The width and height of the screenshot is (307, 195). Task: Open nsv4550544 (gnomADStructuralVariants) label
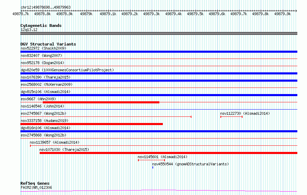tap(190, 164)
